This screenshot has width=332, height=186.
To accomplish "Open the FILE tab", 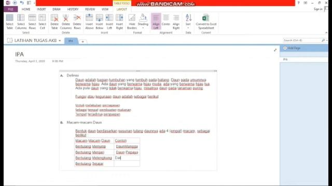I will (10, 9).
